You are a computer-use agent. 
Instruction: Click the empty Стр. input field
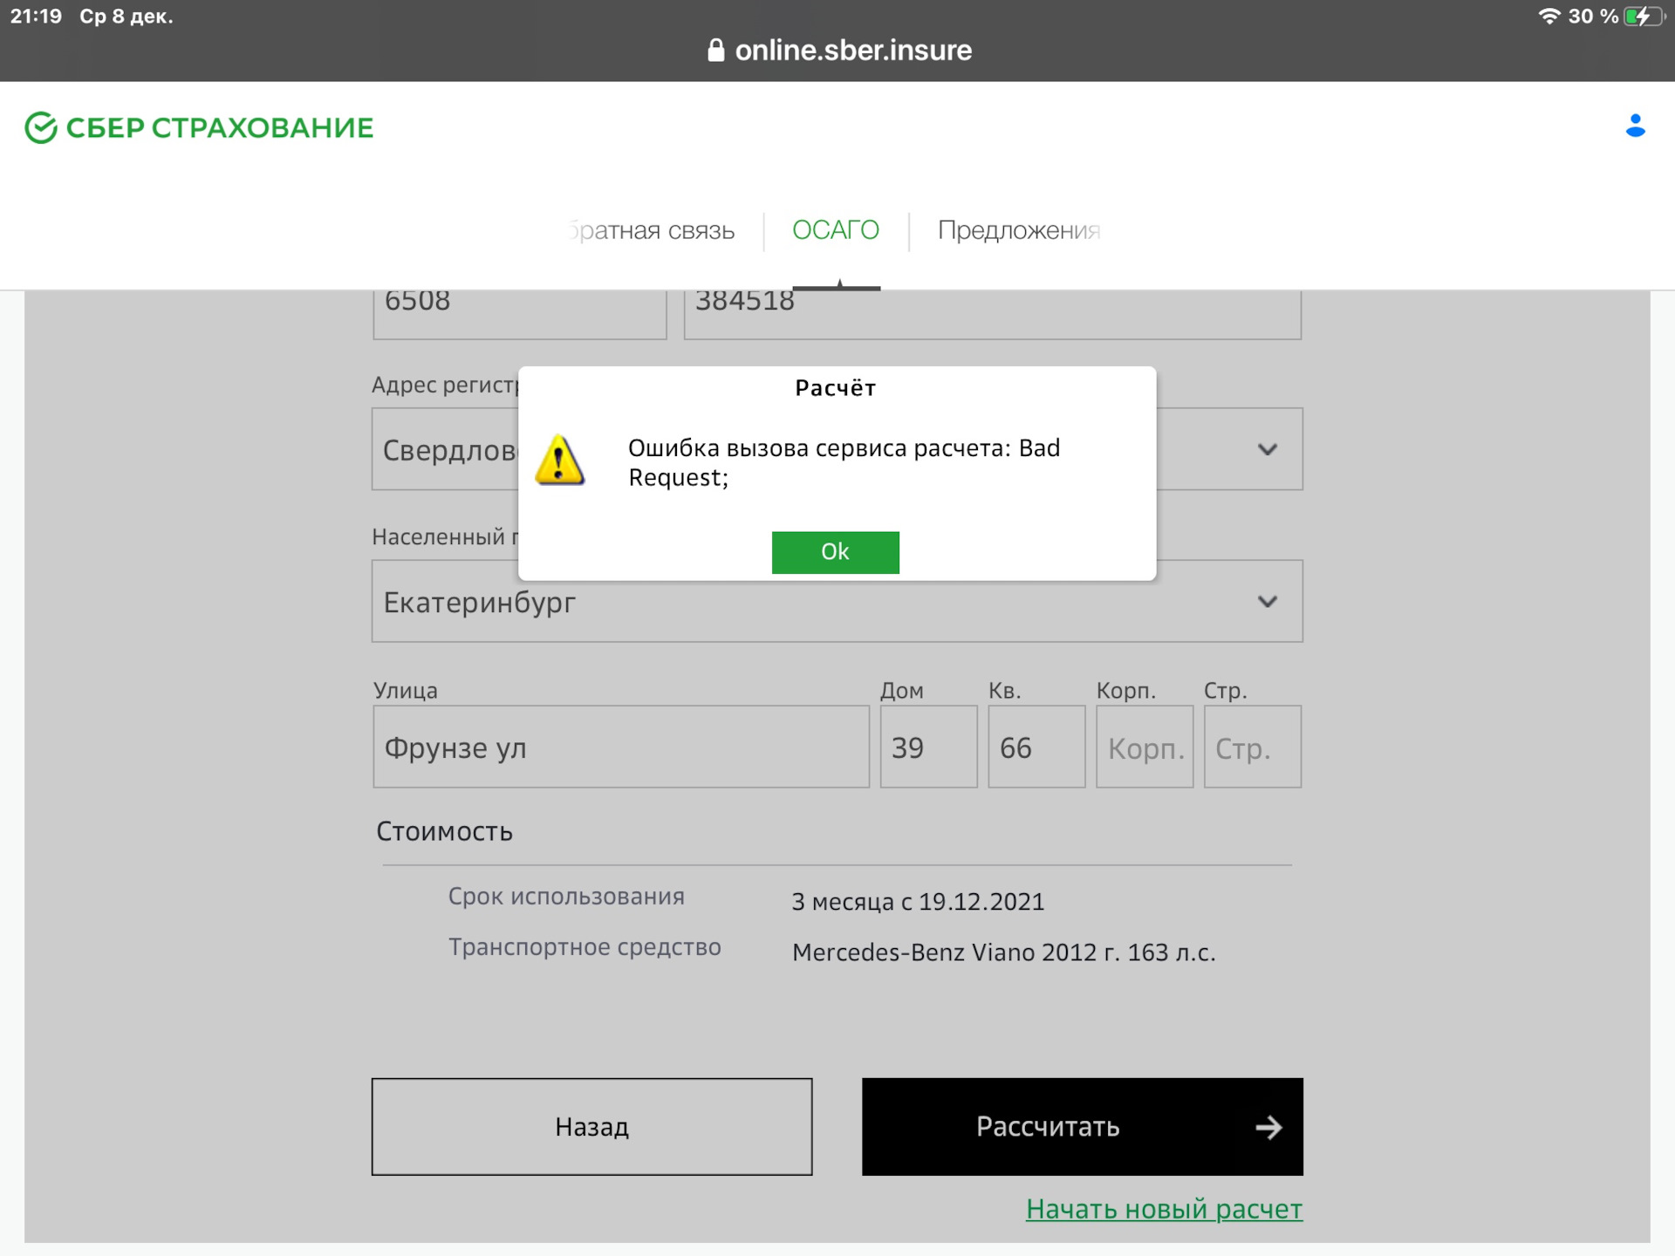1252,747
